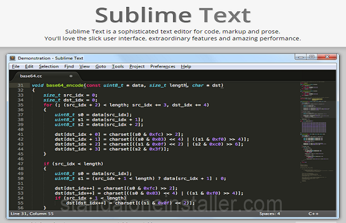Open the Preferences menu
Viewport: 346px width, 223px height.
pos(163,66)
